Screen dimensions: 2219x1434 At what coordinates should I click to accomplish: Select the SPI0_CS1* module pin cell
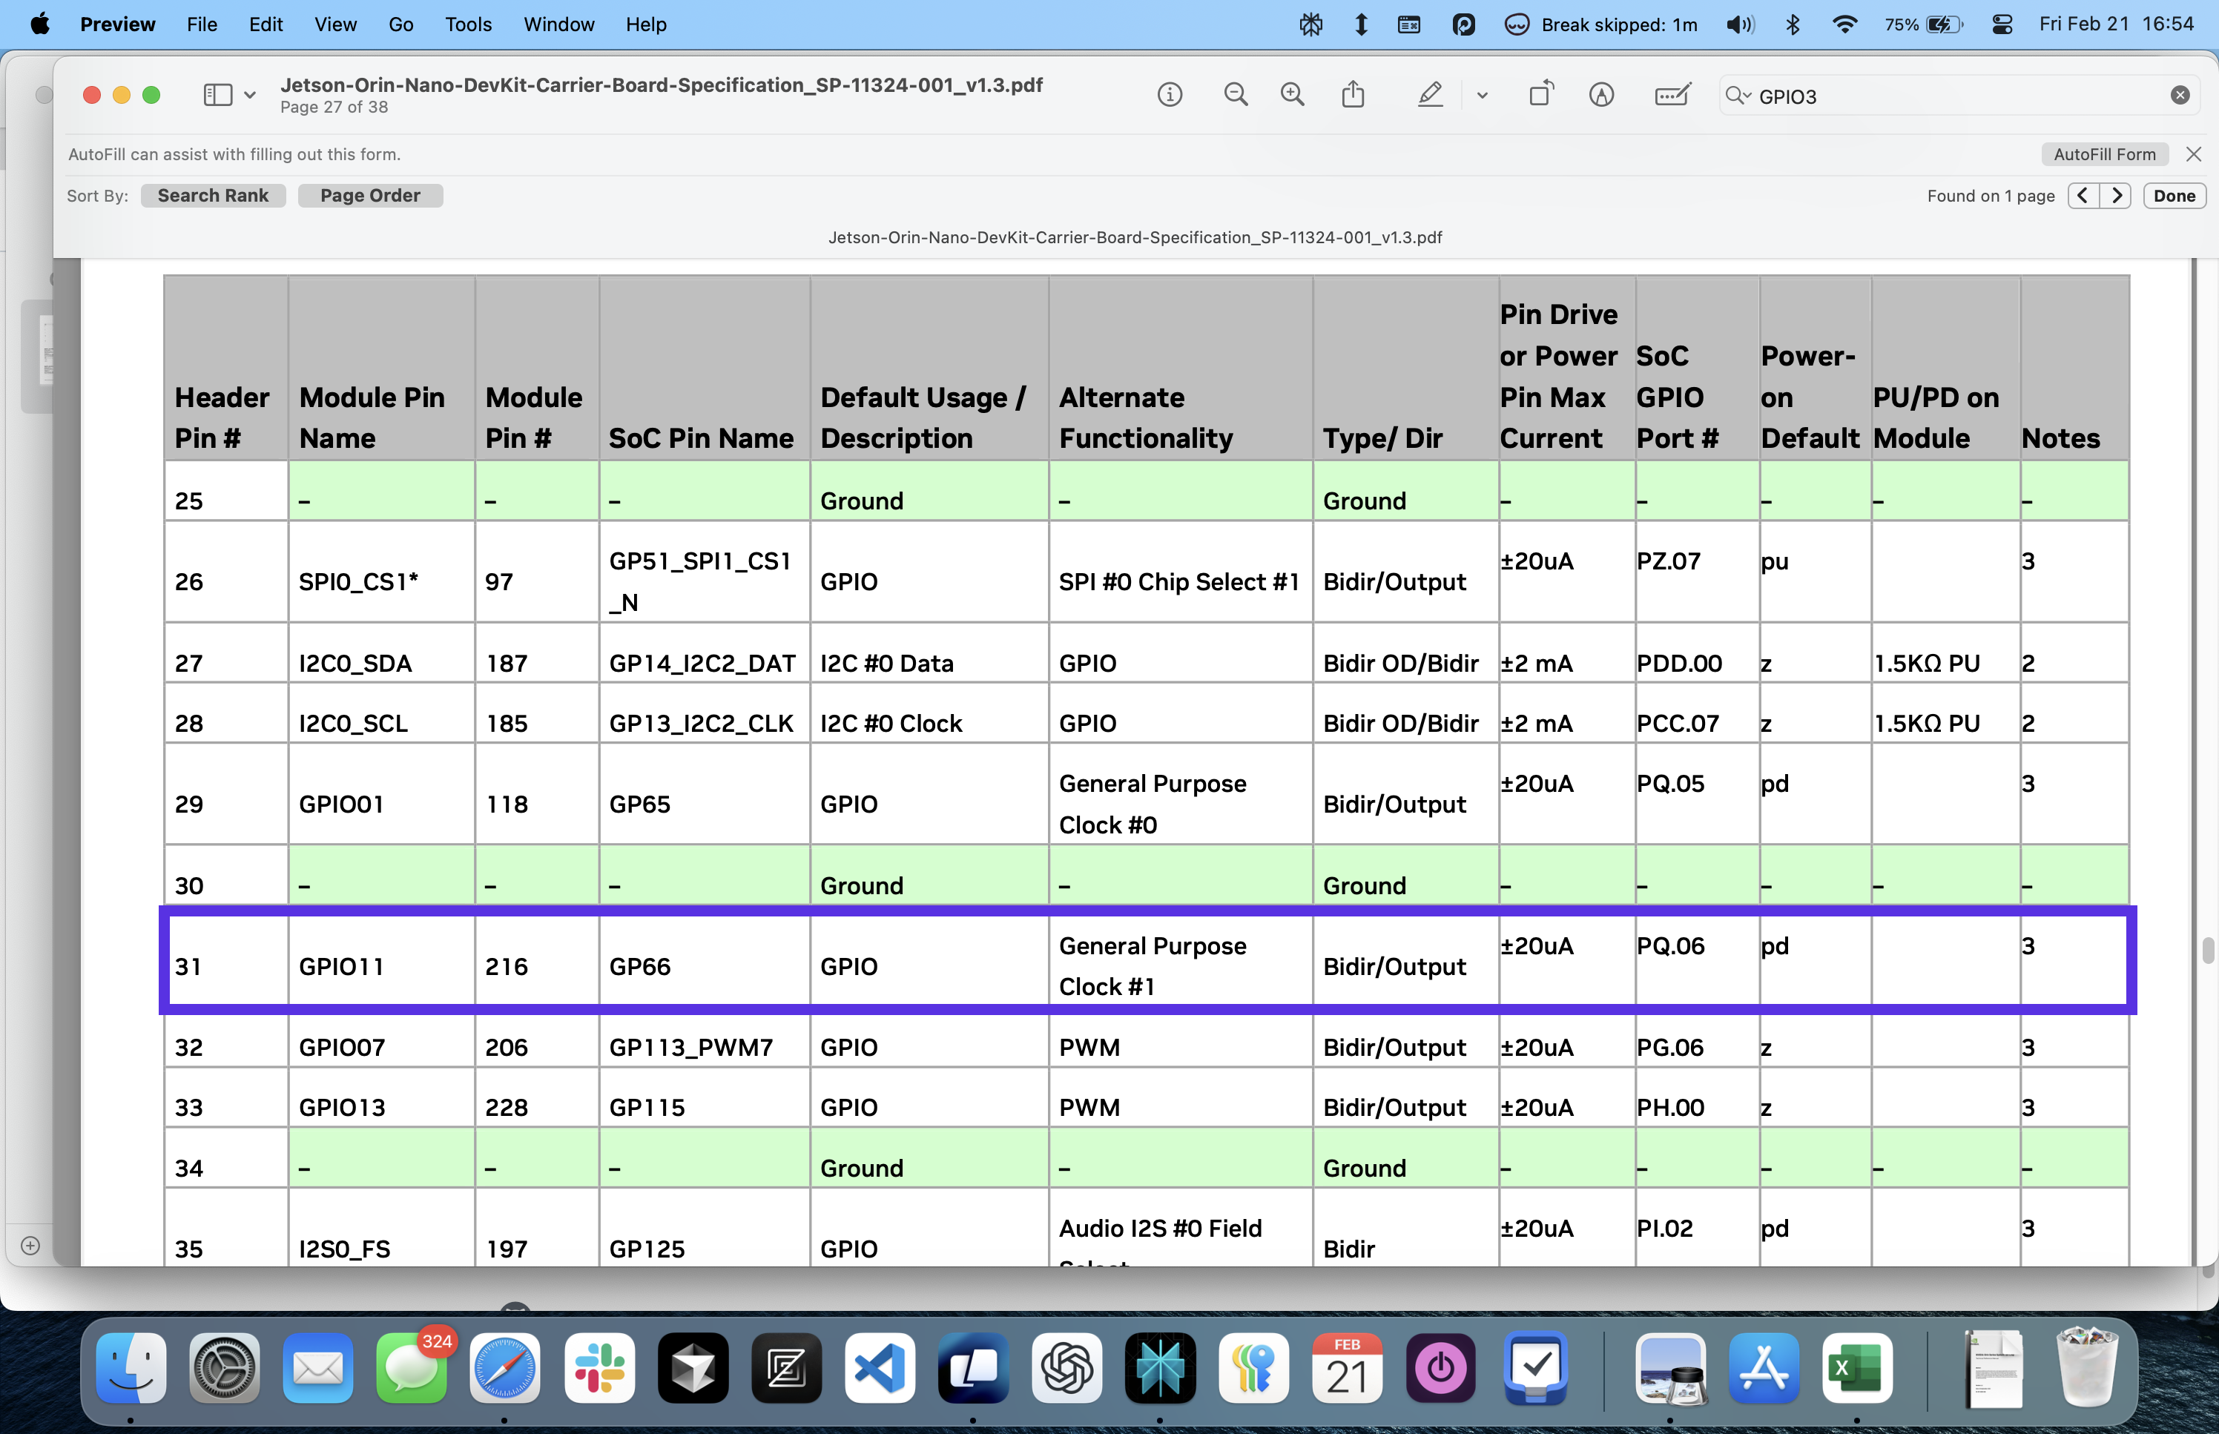click(382, 572)
